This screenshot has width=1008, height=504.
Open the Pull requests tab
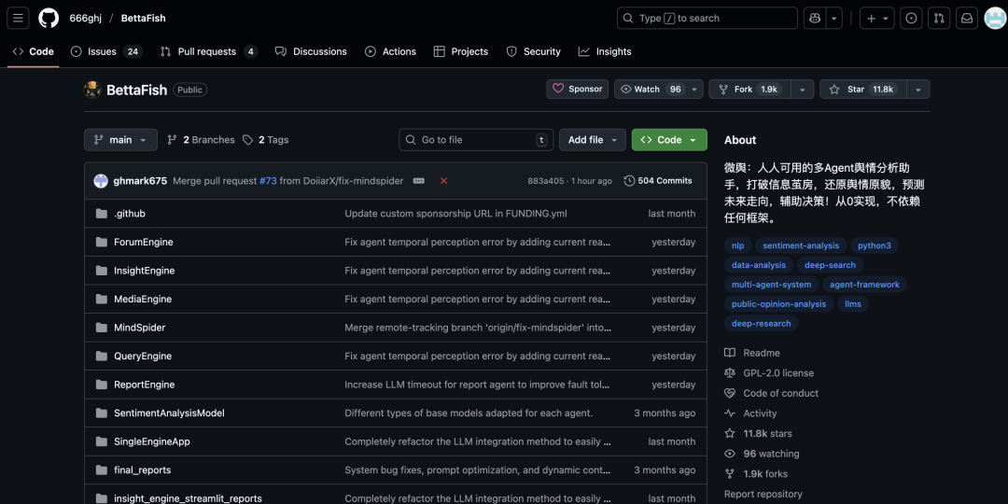(x=209, y=51)
